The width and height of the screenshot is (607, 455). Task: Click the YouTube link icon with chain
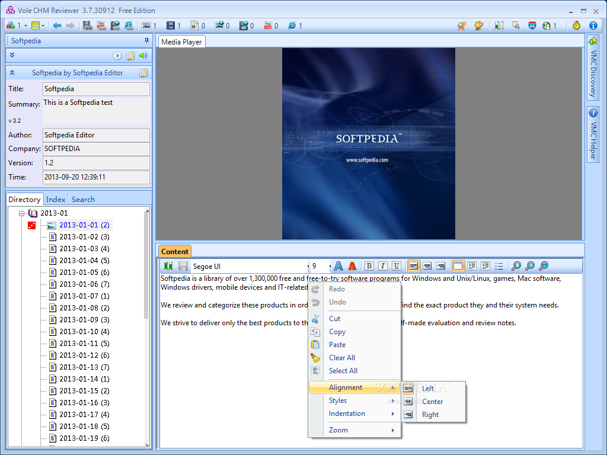(x=101, y=25)
